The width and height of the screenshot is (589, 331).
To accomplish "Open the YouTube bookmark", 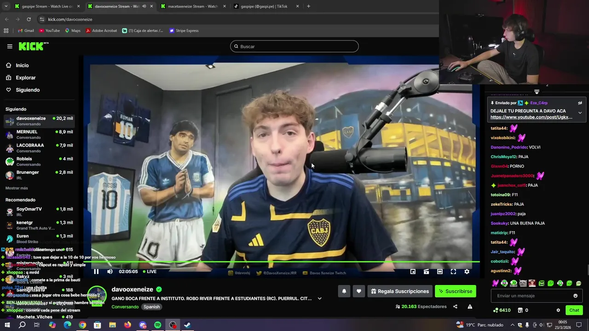I will tap(49, 31).
